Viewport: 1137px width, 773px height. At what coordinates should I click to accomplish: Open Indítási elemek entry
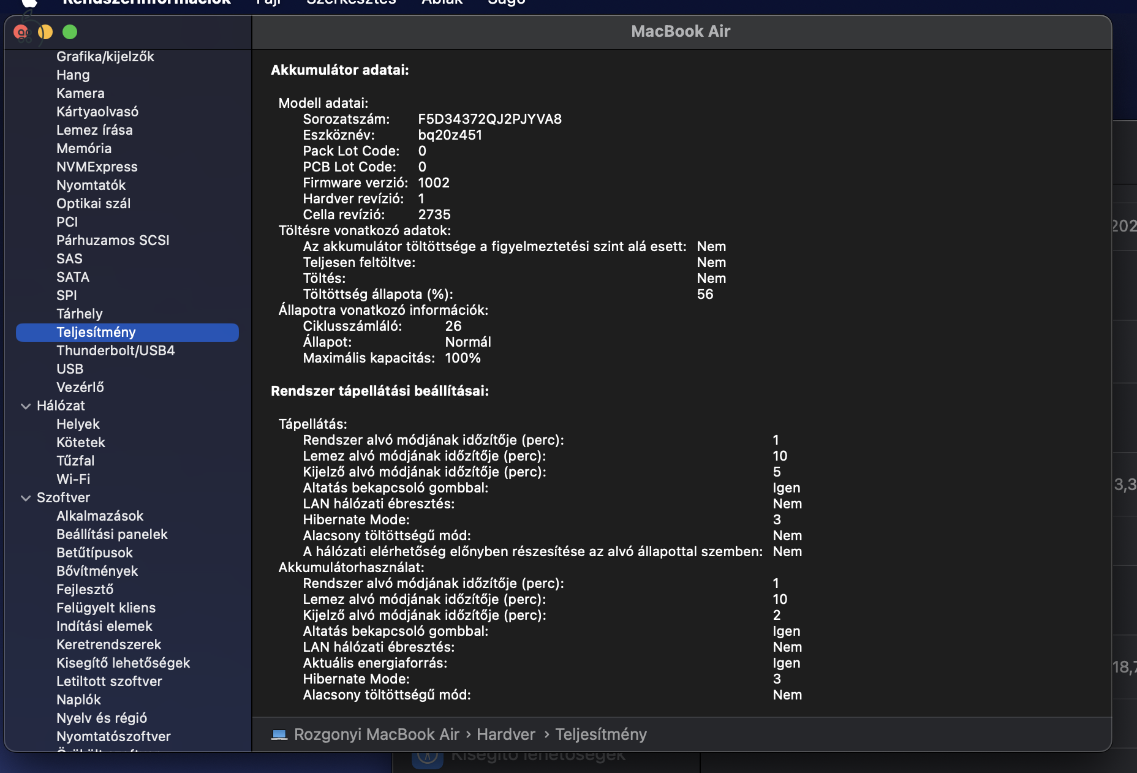point(104,626)
